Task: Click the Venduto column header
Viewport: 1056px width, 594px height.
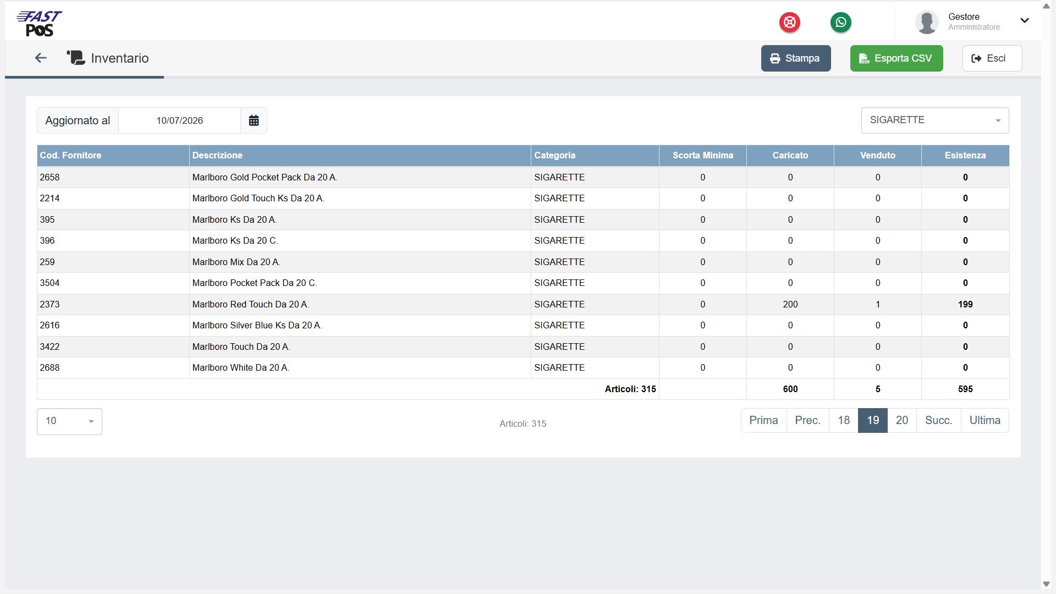Action: (878, 156)
